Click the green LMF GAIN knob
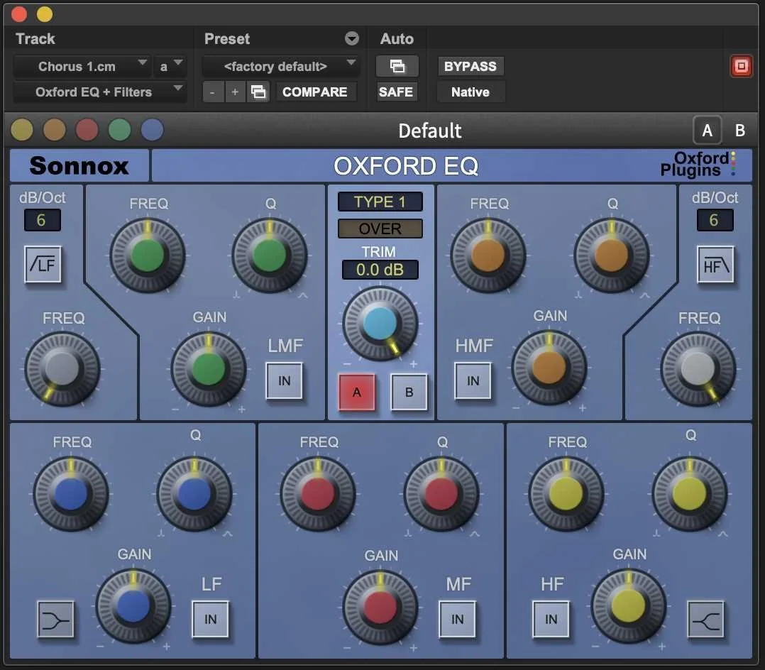 (209, 369)
